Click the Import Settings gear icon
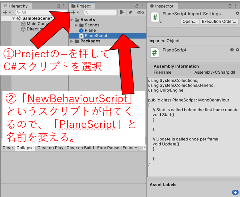 [x=237, y=13]
